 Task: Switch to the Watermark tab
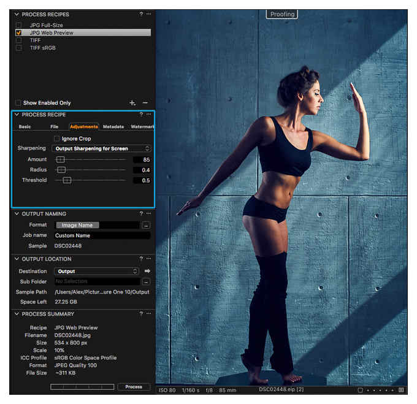pos(142,126)
